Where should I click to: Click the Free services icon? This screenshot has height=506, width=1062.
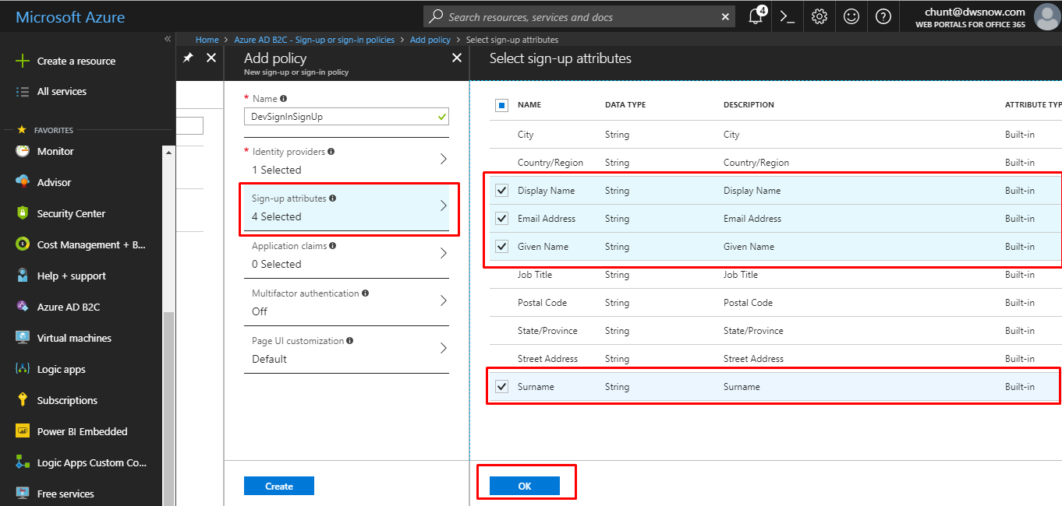coord(23,494)
